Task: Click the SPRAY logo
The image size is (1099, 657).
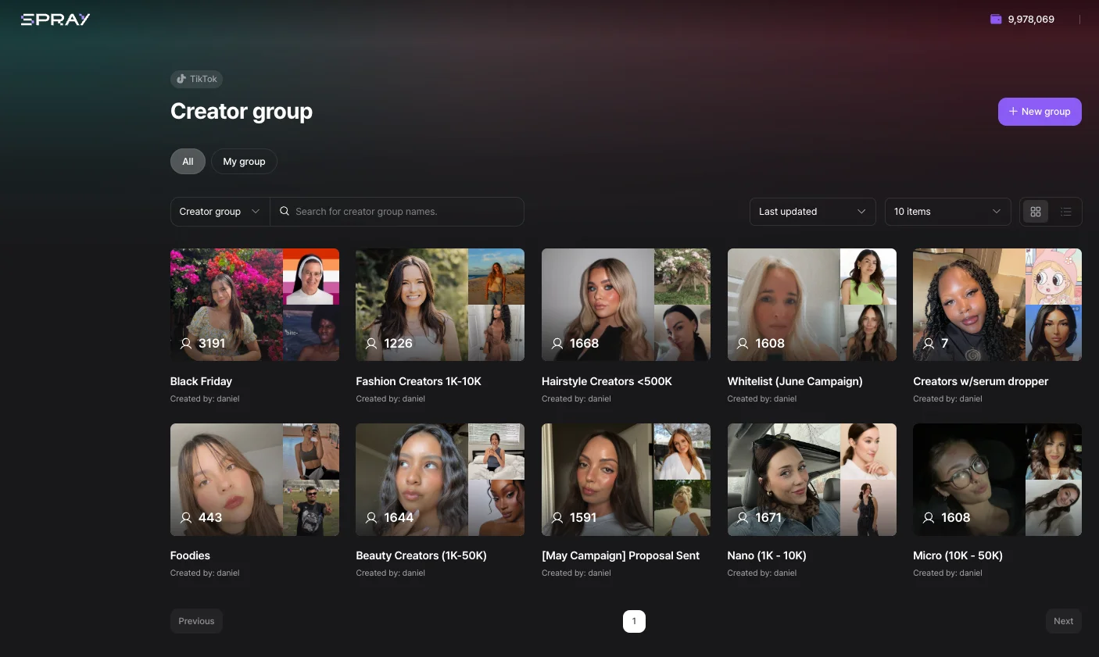Action: point(55,20)
